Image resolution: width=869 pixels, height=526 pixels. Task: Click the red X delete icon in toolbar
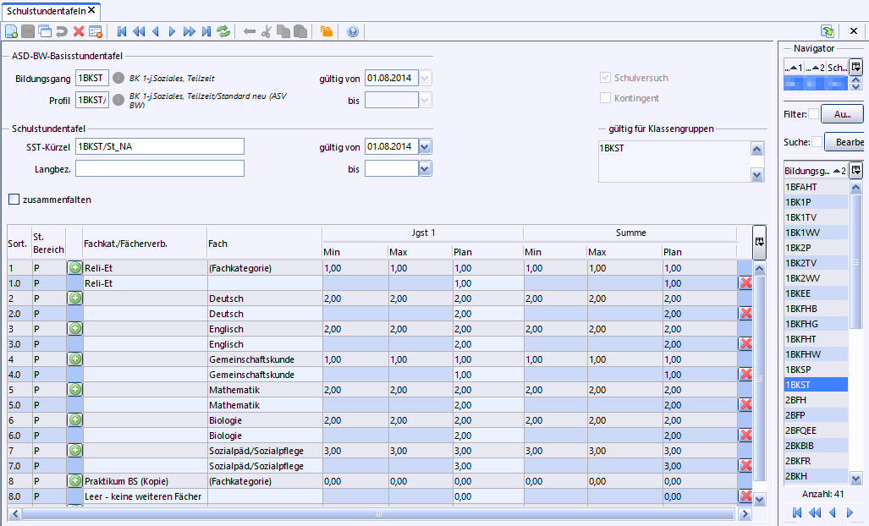(79, 32)
